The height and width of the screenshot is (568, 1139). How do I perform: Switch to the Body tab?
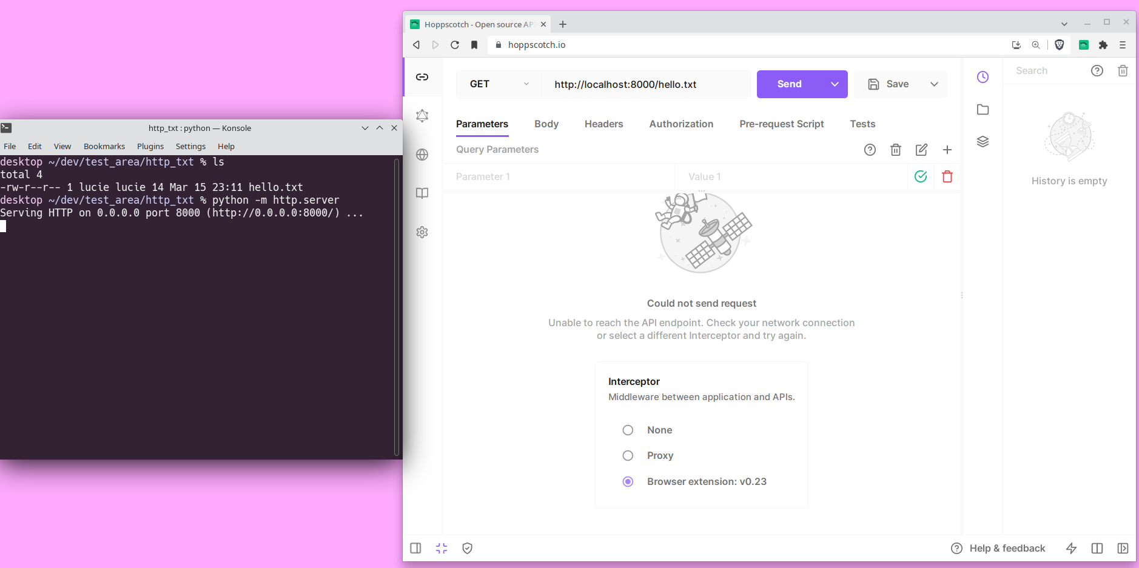click(546, 124)
